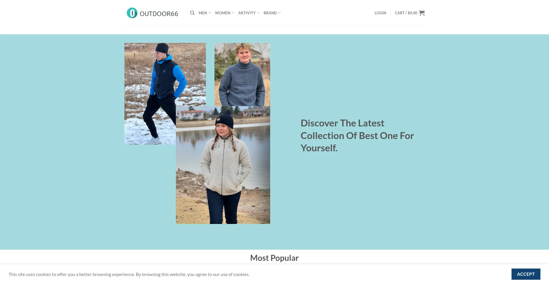This screenshot has width=549, height=284.
Task: Click the Discover The Latest Collection headline
Action: [357, 136]
